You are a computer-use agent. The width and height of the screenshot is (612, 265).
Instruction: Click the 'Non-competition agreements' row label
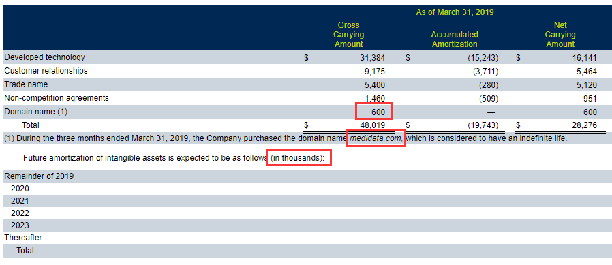tap(57, 98)
